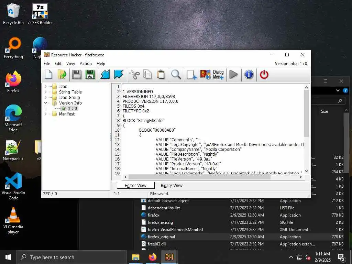Cut selection with the scissors icon

tap(134, 75)
